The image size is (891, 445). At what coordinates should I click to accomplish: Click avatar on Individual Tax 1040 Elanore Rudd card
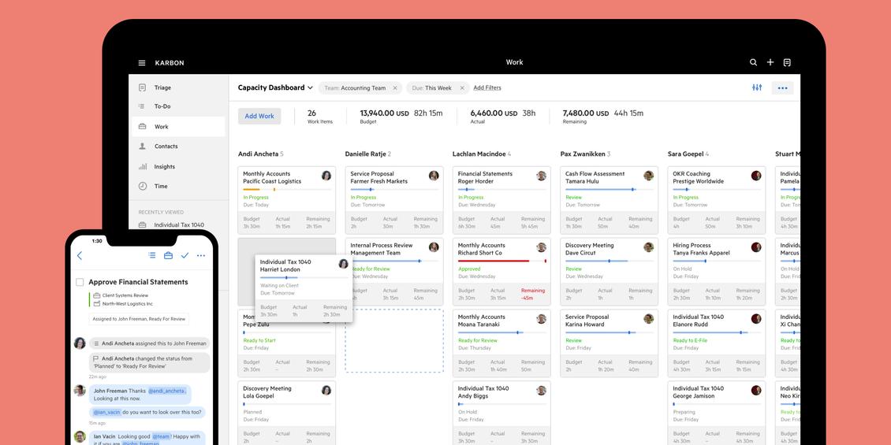pyautogui.click(x=755, y=318)
